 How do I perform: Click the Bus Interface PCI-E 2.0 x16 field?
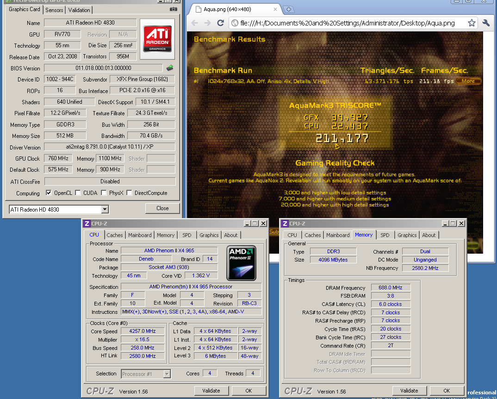(x=143, y=90)
